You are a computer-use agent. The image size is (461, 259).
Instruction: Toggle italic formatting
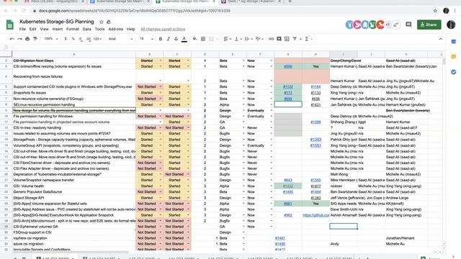point(168,39)
